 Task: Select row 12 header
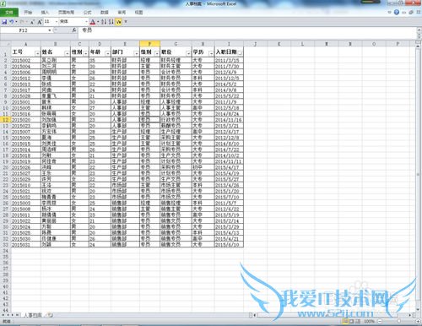click(5, 120)
